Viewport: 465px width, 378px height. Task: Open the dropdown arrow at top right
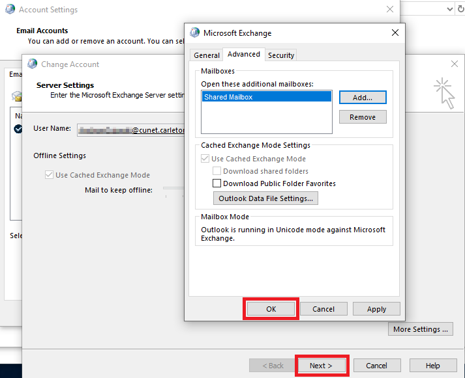pos(449,9)
